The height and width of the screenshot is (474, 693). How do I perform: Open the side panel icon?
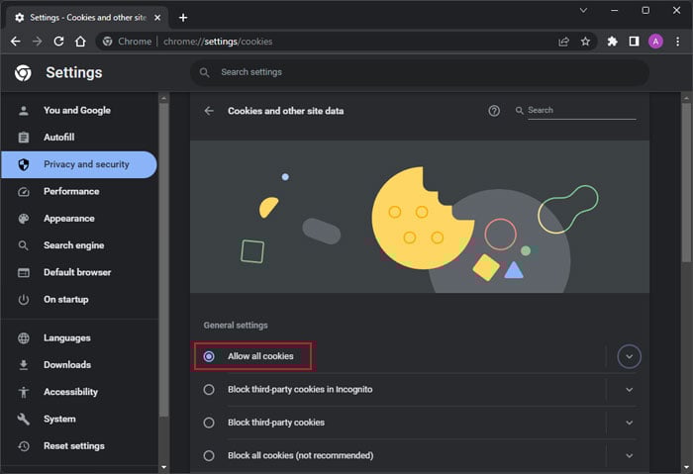[x=635, y=42]
